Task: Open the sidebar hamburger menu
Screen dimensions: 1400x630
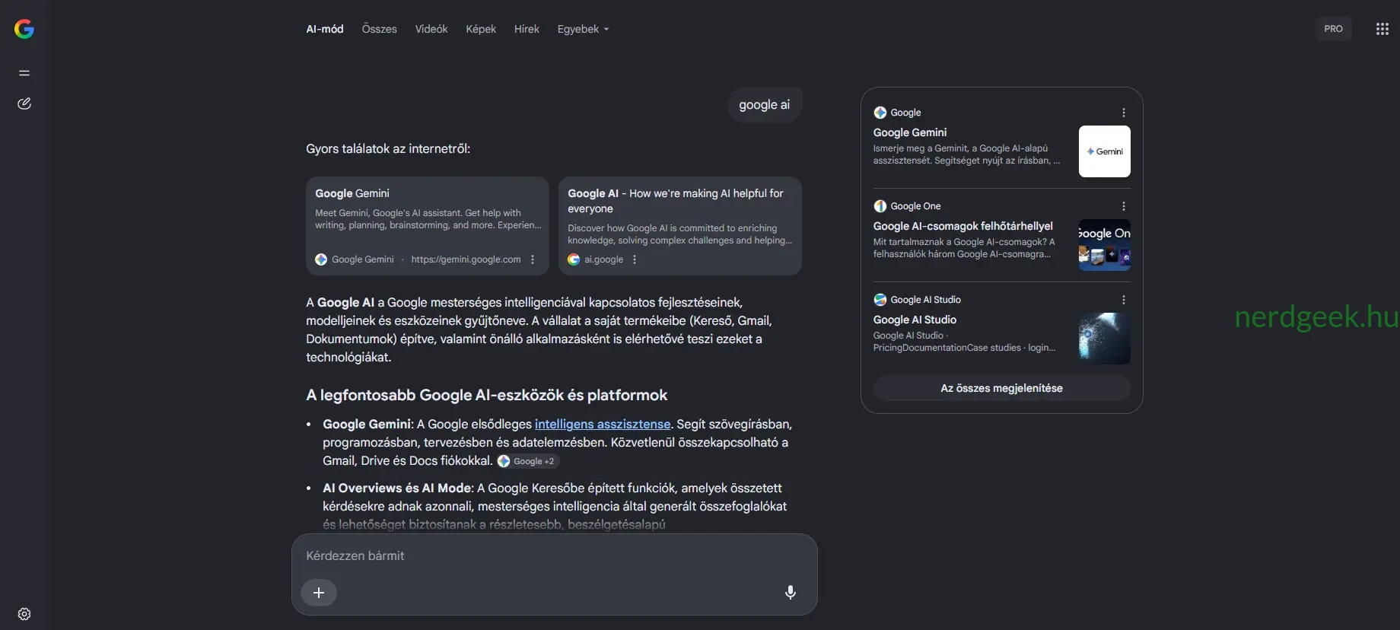Action: click(x=24, y=73)
